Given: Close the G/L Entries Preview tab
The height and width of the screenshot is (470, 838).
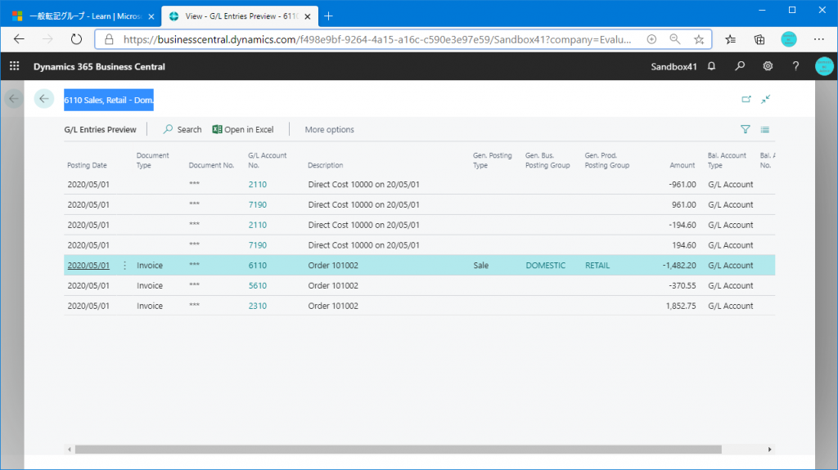Looking at the screenshot, I should [x=308, y=16].
